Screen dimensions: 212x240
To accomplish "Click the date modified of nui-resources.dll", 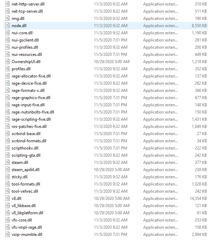I will (110, 54).
